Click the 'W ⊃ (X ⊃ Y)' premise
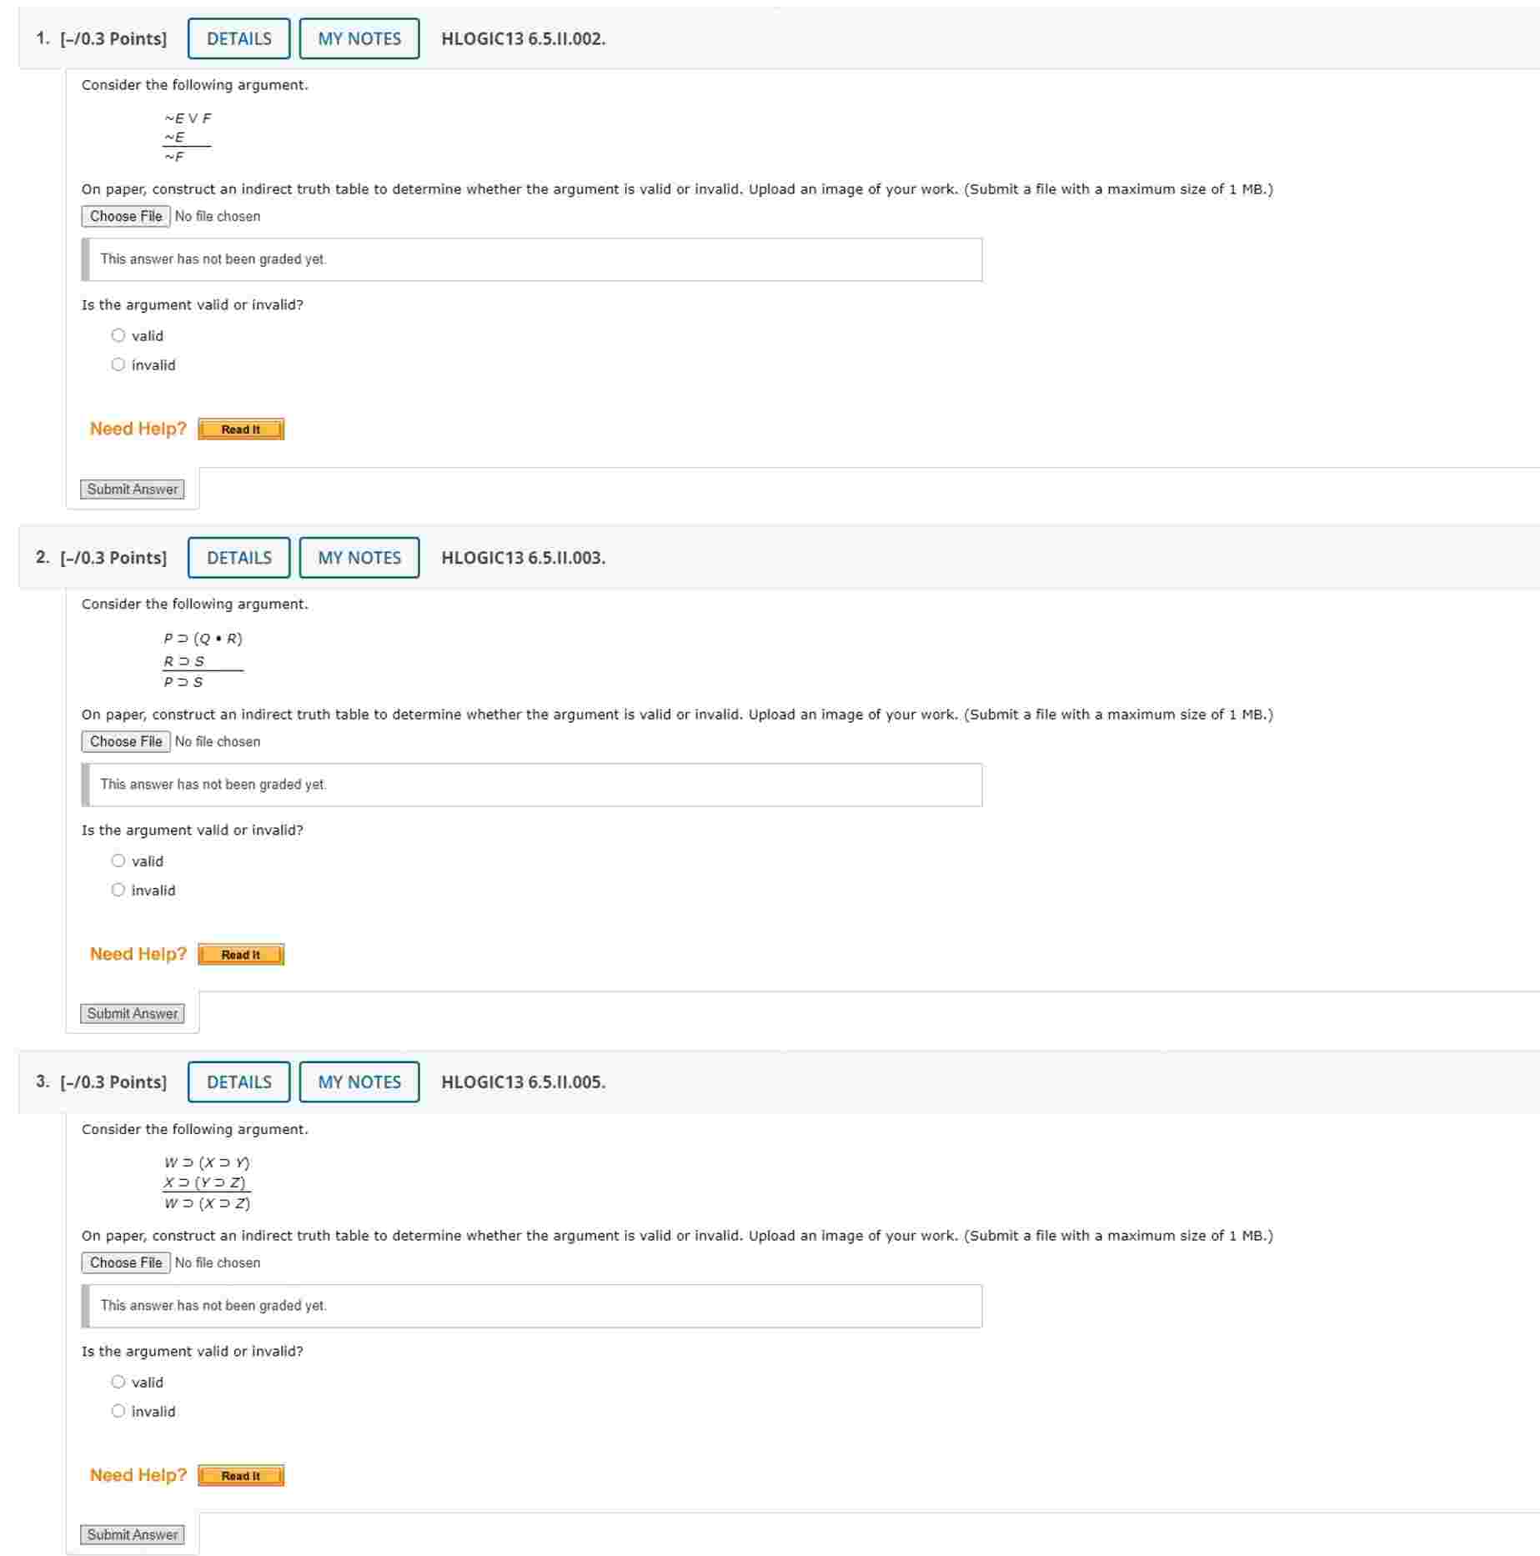This screenshot has width=1540, height=1556. 207,1162
